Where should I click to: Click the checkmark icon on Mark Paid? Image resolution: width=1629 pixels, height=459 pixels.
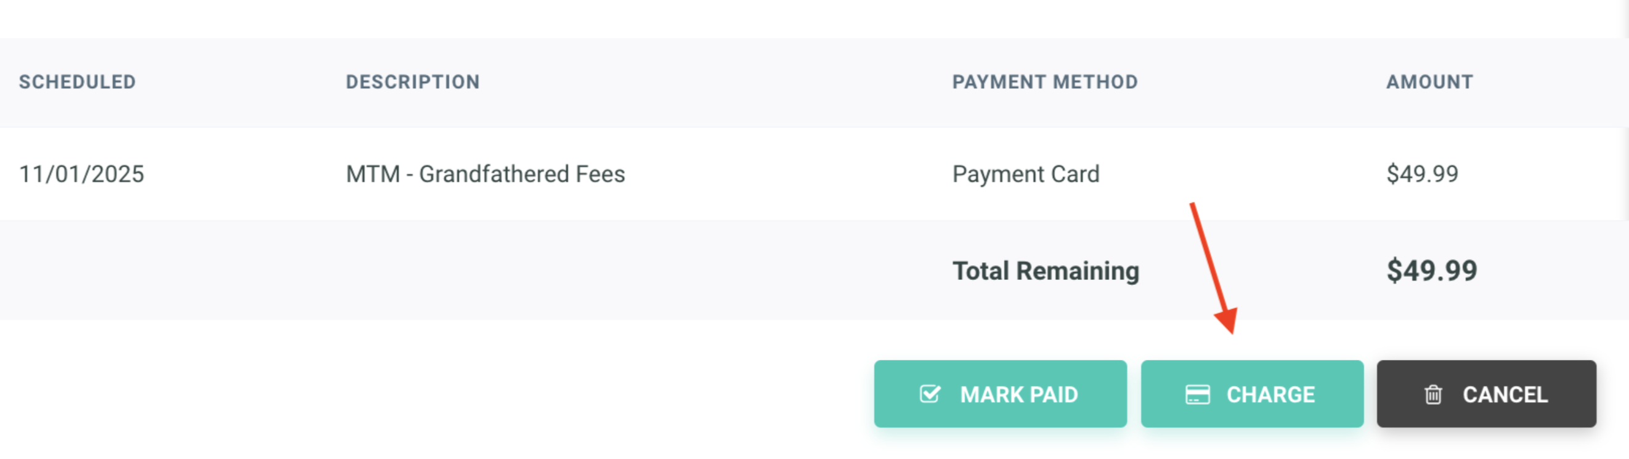point(930,394)
